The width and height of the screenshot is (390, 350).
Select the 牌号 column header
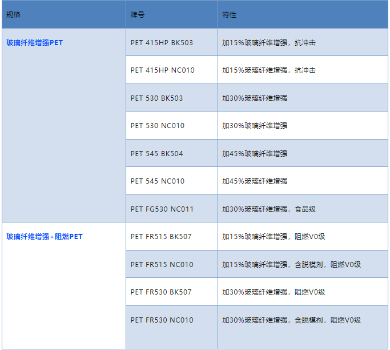coord(138,15)
